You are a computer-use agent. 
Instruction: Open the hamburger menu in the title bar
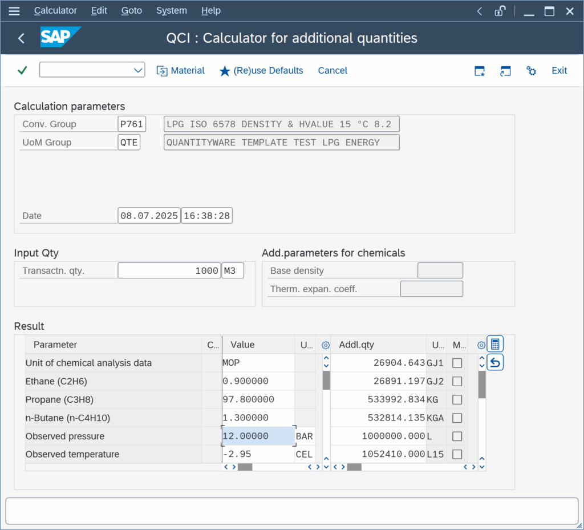pos(14,11)
